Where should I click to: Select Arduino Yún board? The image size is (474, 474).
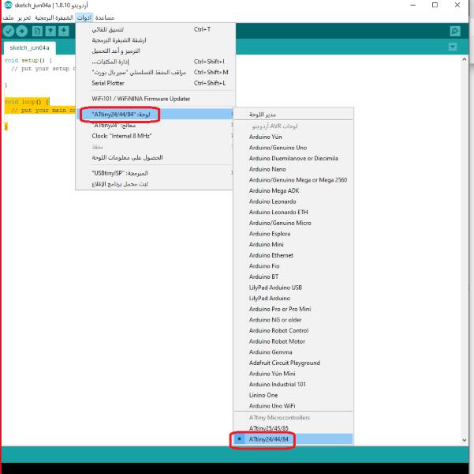(x=293, y=137)
